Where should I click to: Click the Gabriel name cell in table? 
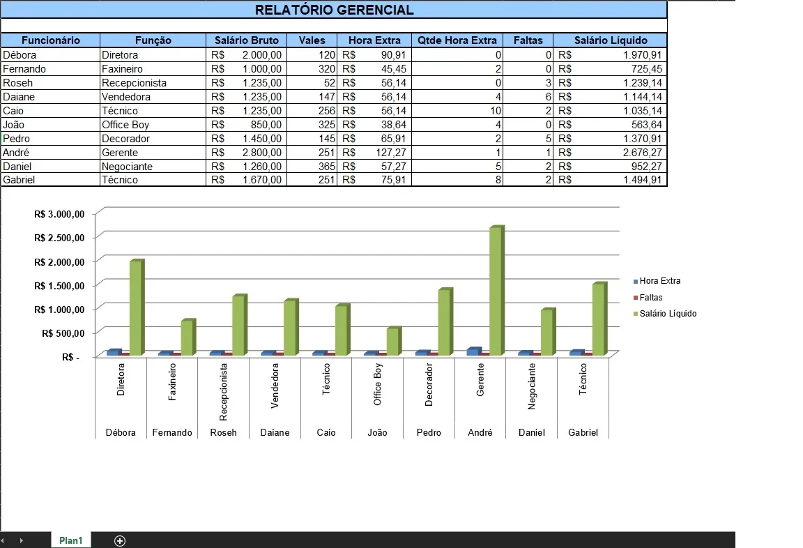click(51, 179)
